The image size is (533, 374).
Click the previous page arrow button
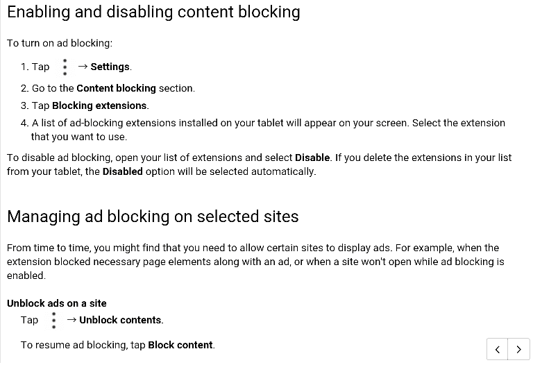[498, 349]
